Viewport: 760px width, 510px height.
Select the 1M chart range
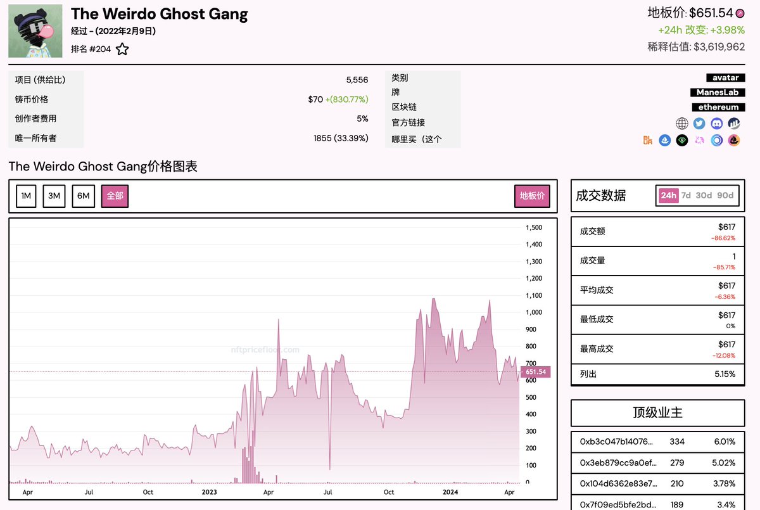coord(26,196)
